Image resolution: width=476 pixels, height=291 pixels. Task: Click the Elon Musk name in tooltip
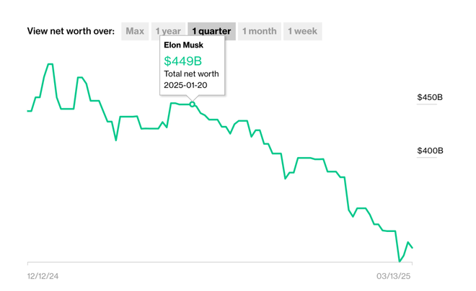click(x=184, y=45)
